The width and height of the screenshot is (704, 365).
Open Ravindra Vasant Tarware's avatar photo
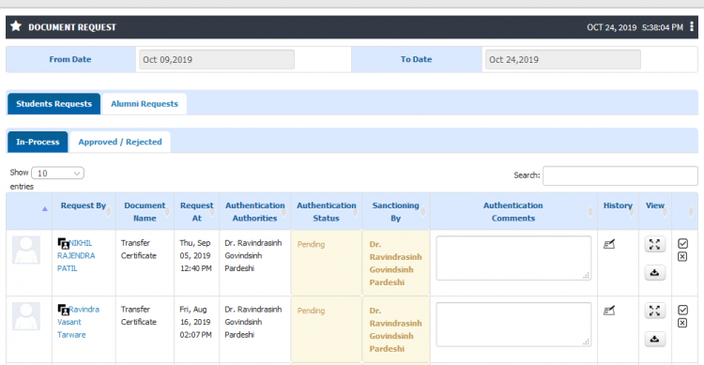[26, 316]
